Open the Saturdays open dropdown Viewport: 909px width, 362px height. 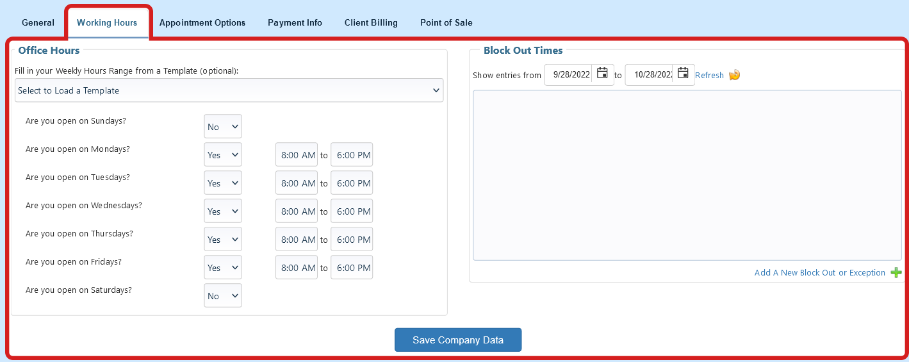point(223,296)
